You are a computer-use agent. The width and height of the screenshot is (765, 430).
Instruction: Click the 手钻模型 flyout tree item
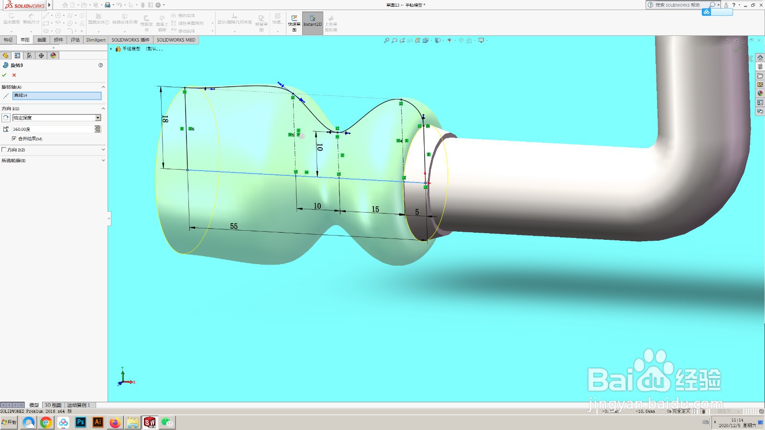(131, 49)
